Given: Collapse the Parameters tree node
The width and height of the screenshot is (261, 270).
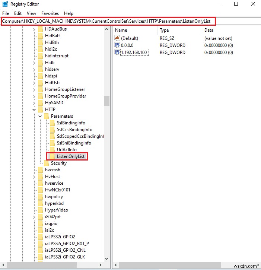Looking at the screenshot, I should (40, 117).
